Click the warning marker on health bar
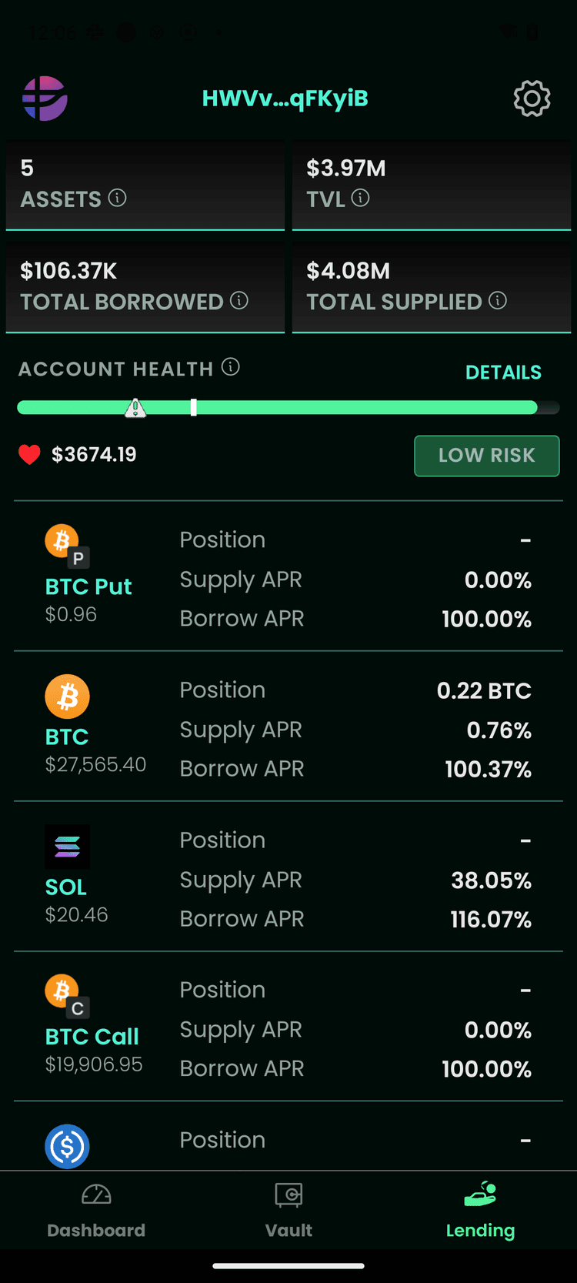The image size is (577, 1283). tap(135, 408)
